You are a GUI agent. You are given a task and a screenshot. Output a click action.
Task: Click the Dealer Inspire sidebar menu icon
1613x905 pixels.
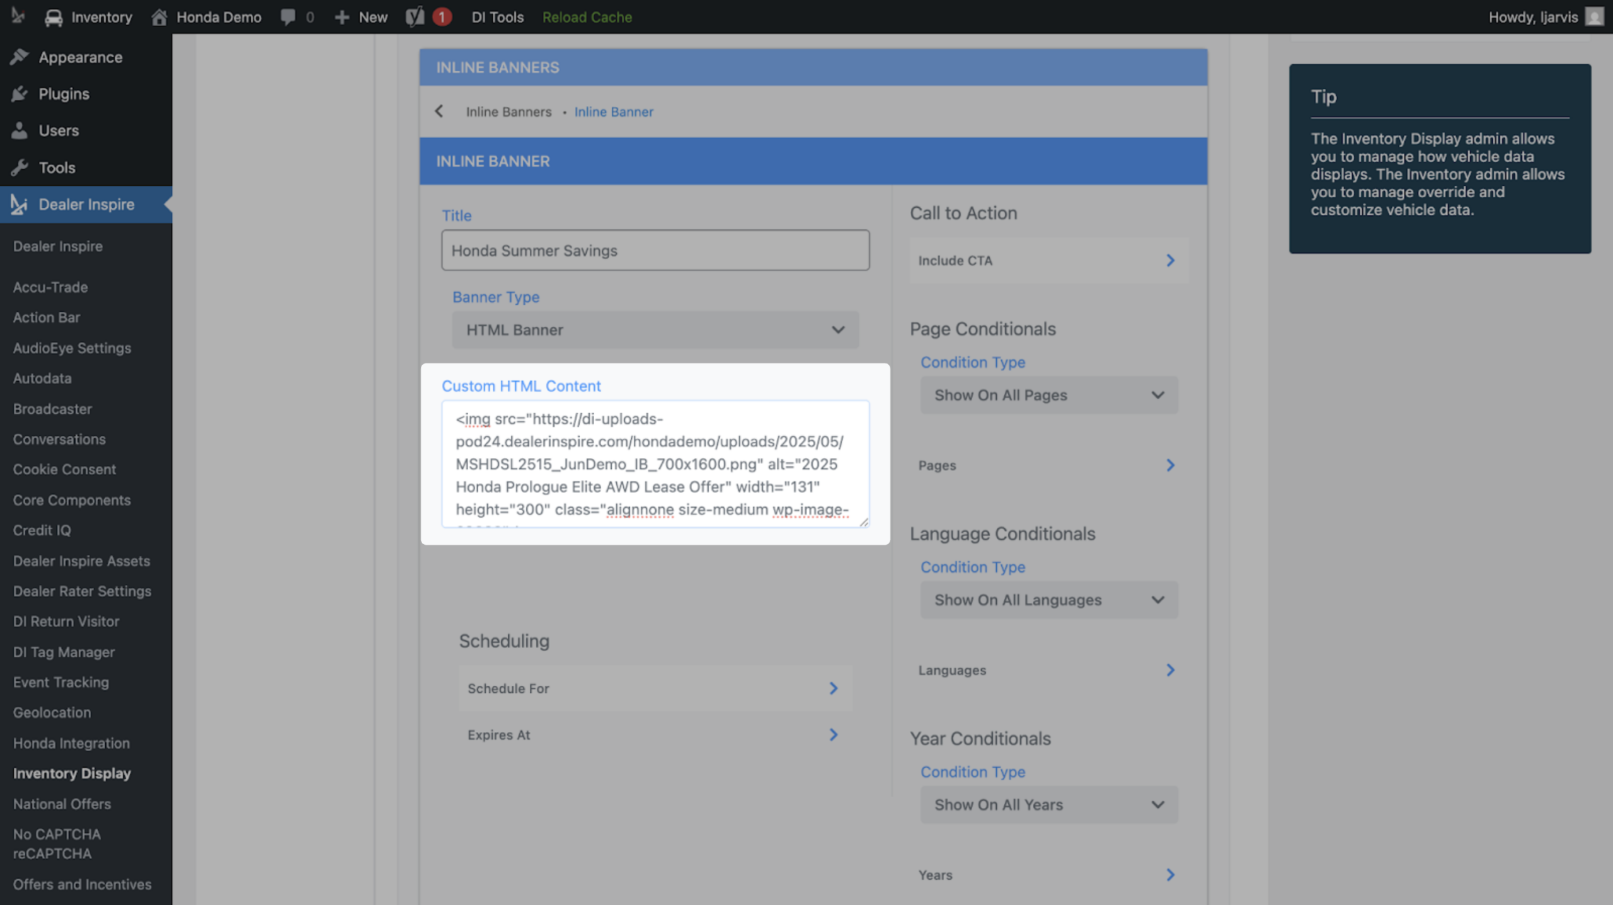tap(20, 204)
